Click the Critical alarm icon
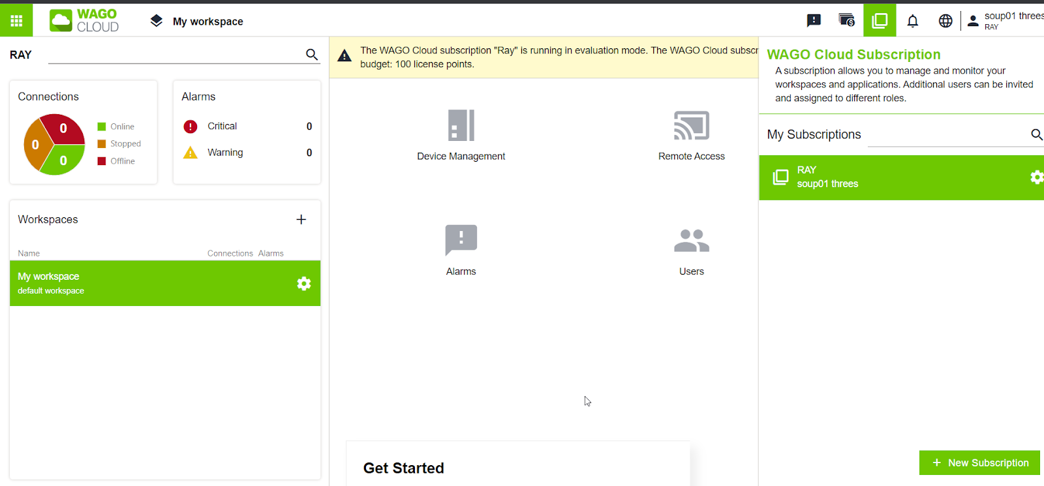Screen dimensions: 1044x486 coord(191,127)
